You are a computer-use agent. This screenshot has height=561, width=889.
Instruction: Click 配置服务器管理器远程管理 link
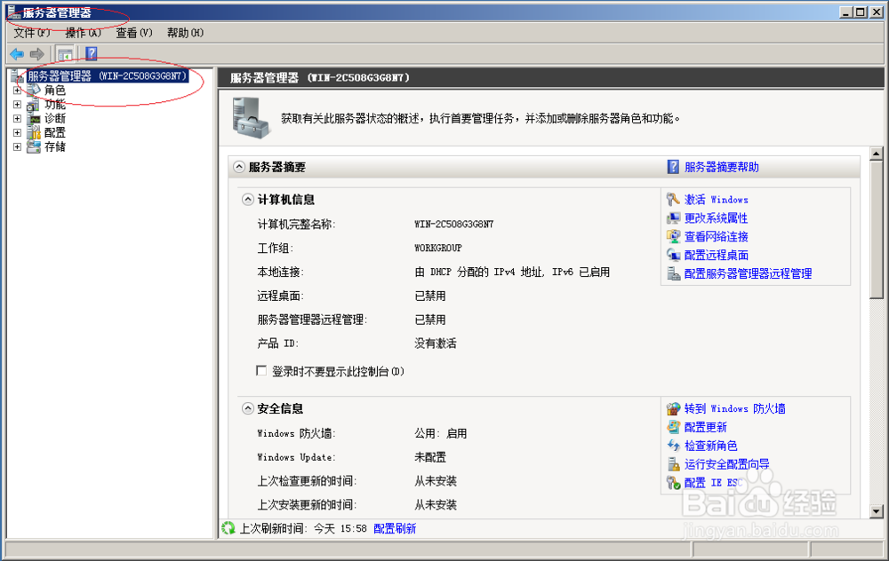pos(748,274)
